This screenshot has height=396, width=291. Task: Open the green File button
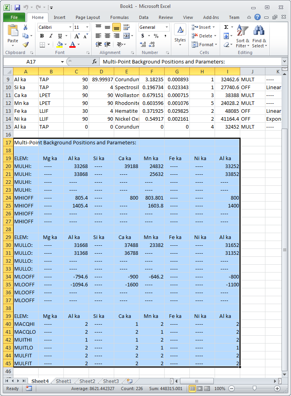(14, 17)
